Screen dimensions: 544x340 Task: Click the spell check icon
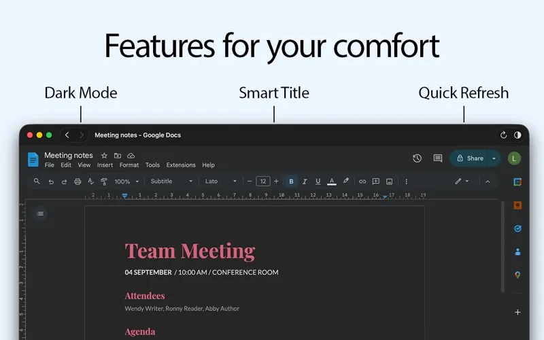pyautogui.click(x=91, y=182)
